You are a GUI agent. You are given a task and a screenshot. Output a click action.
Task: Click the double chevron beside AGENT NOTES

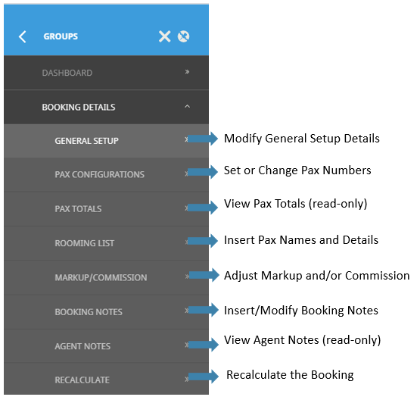click(x=187, y=345)
